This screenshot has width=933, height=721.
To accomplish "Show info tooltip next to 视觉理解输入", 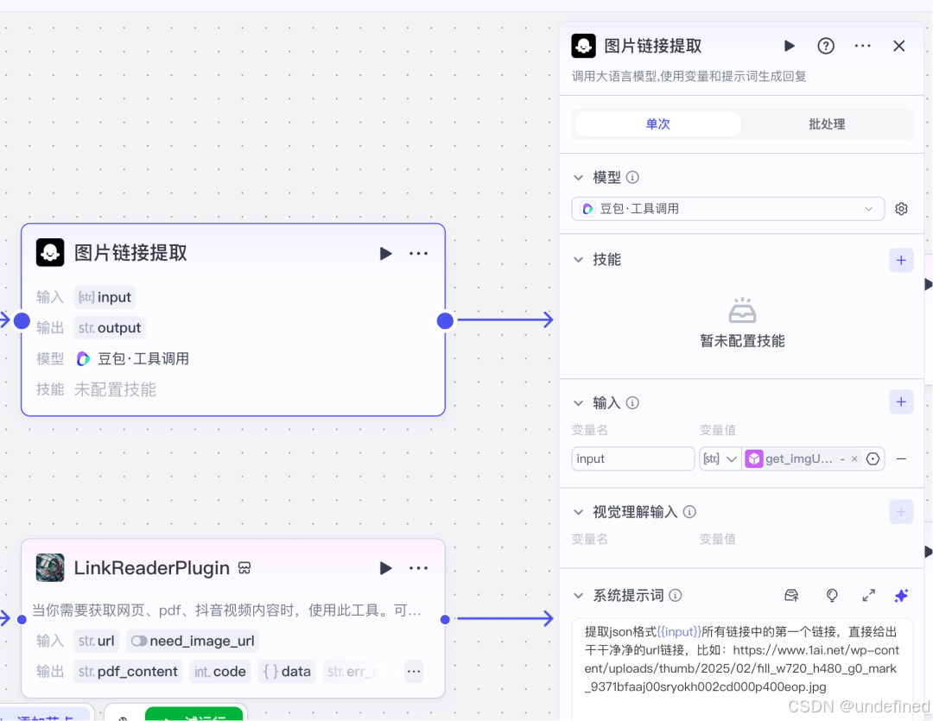I will click(689, 512).
